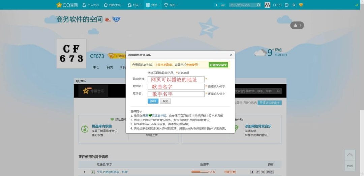The width and height of the screenshot is (364, 176).
Task: Open 个人中心 in the top bar
Action: pos(91,5)
